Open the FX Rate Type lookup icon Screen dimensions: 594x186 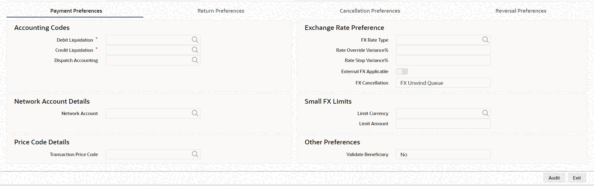point(485,40)
